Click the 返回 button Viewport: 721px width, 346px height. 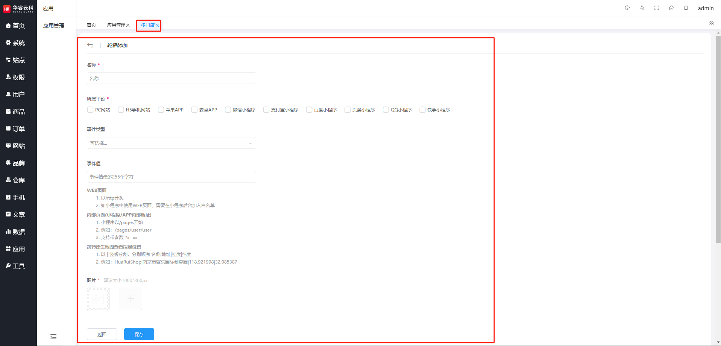tap(102, 334)
